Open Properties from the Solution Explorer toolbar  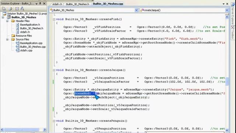click(4, 8)
